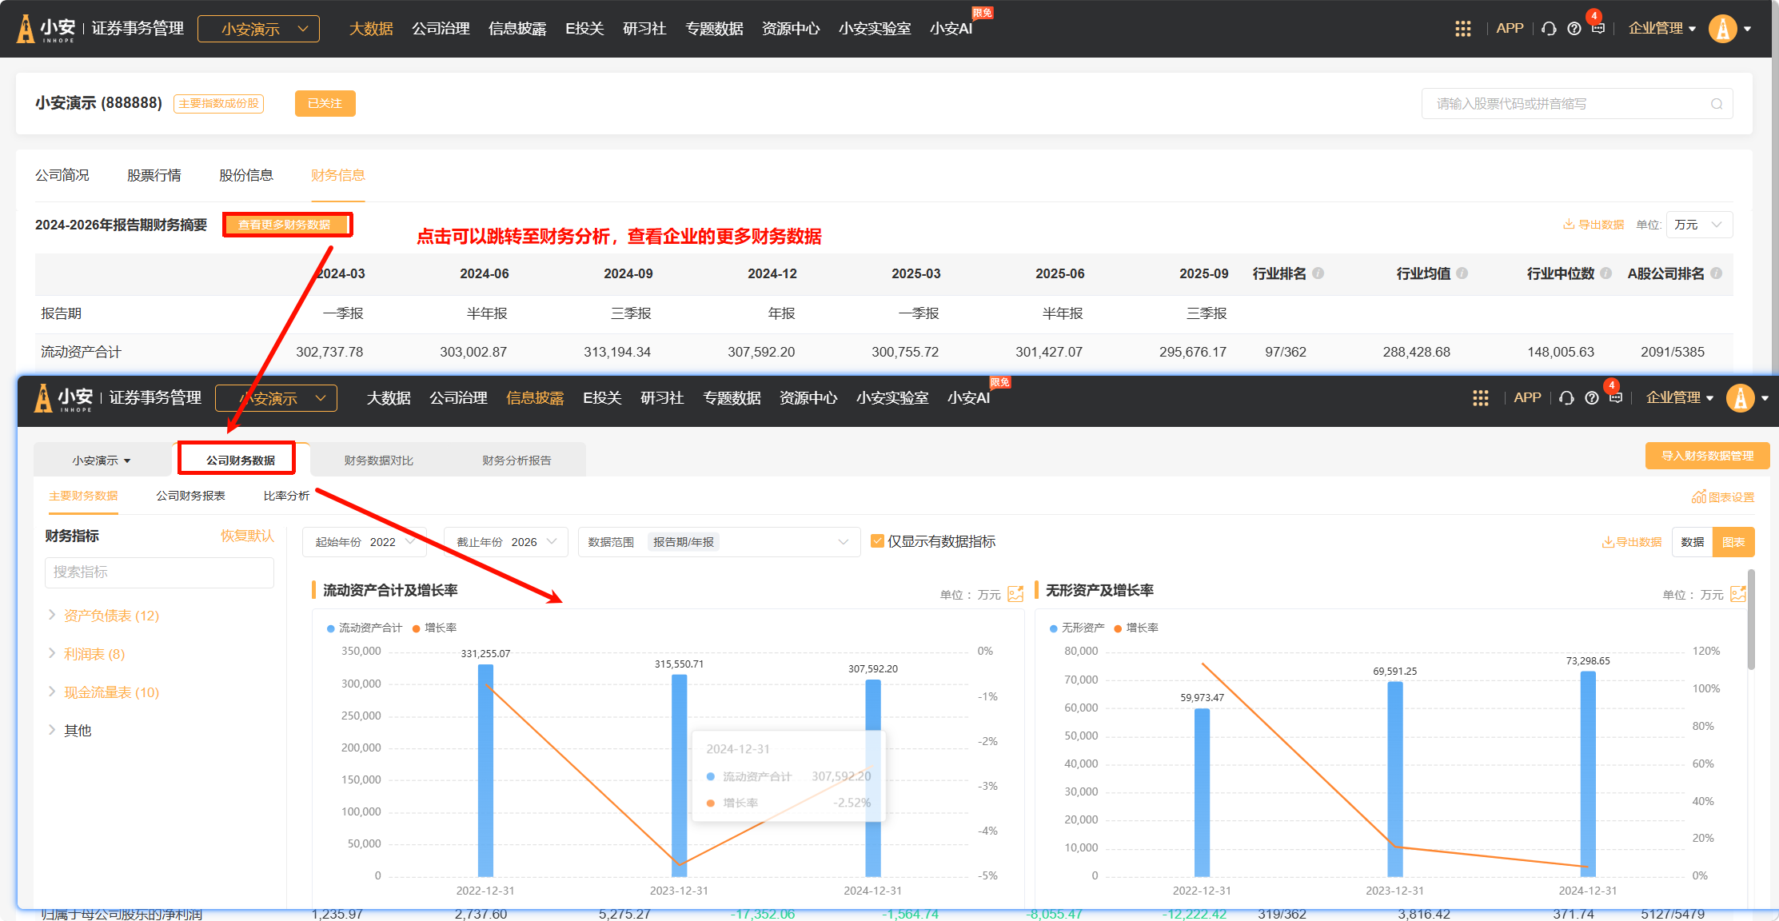
Task: Click the 搜索指标 input field
Action: 159,572
